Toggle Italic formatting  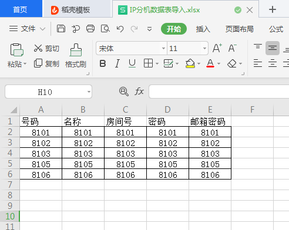117,63
